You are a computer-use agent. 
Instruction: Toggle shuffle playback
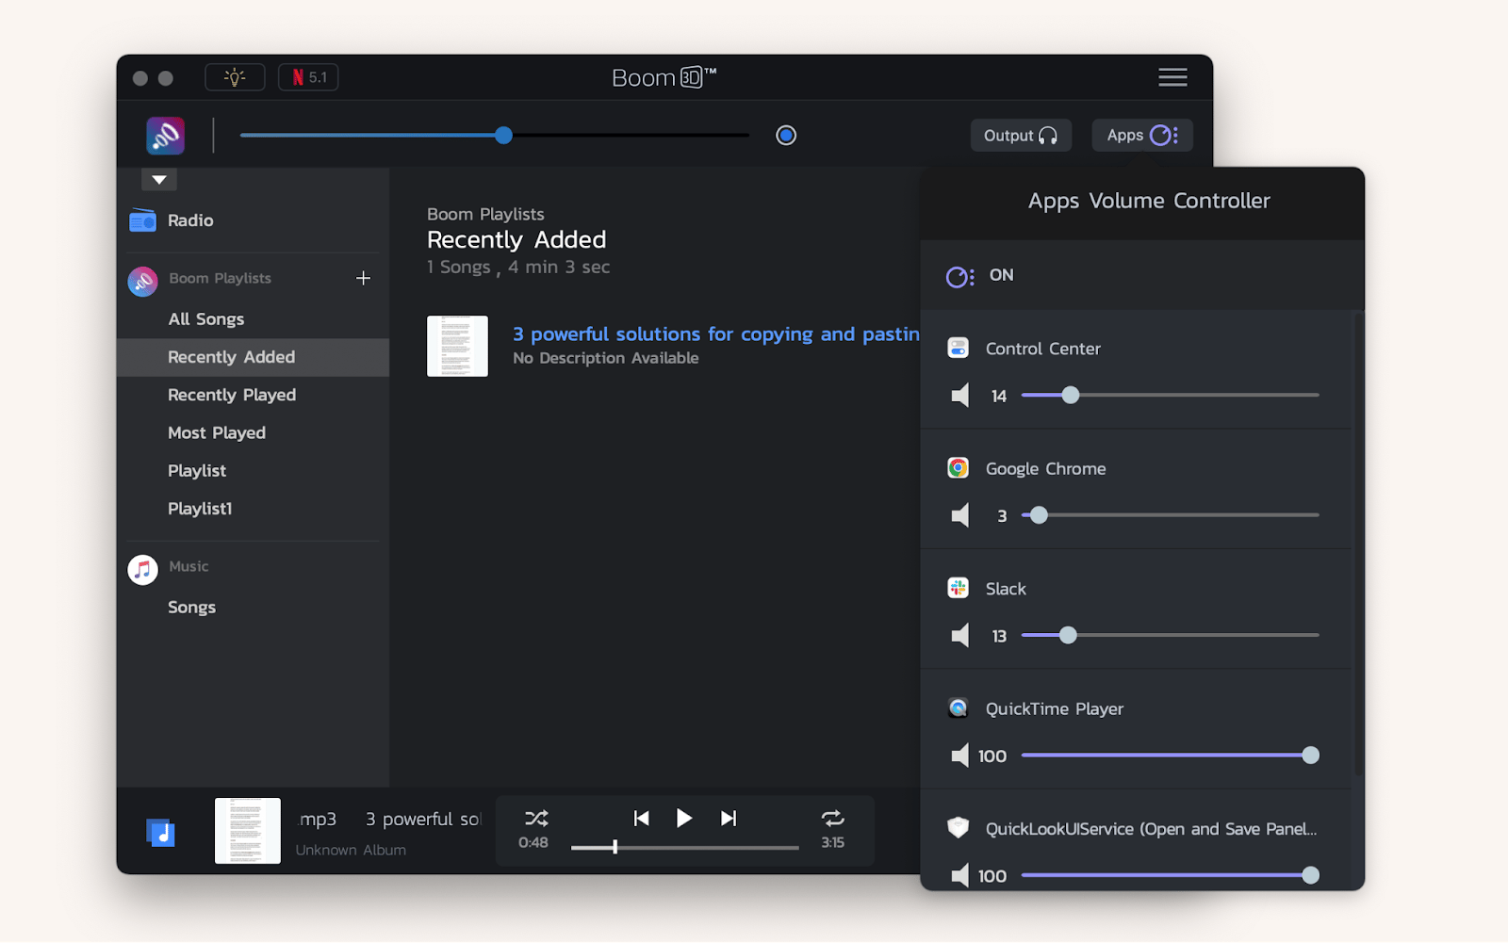[x=536, y=818]
